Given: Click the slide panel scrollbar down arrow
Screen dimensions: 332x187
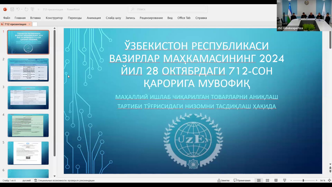Looking at the screenshot, I should [54, 176].
